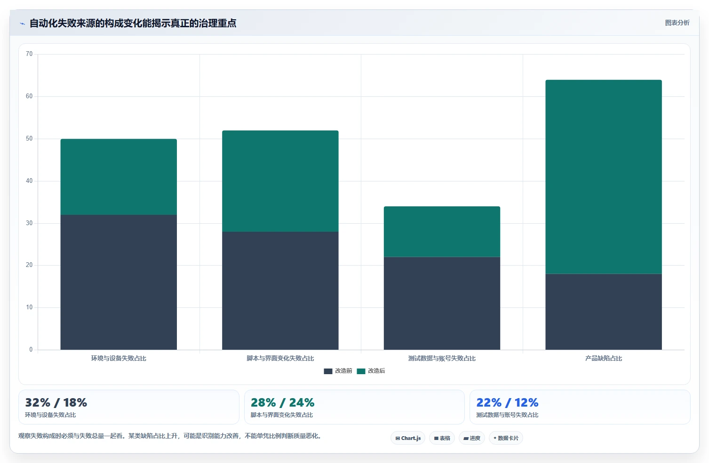The width and height of the screenshot is (709, 463).
Task: Click dark 改造前 bar for 测试数据与账号失败占比
Action: [x=442, y=303]
